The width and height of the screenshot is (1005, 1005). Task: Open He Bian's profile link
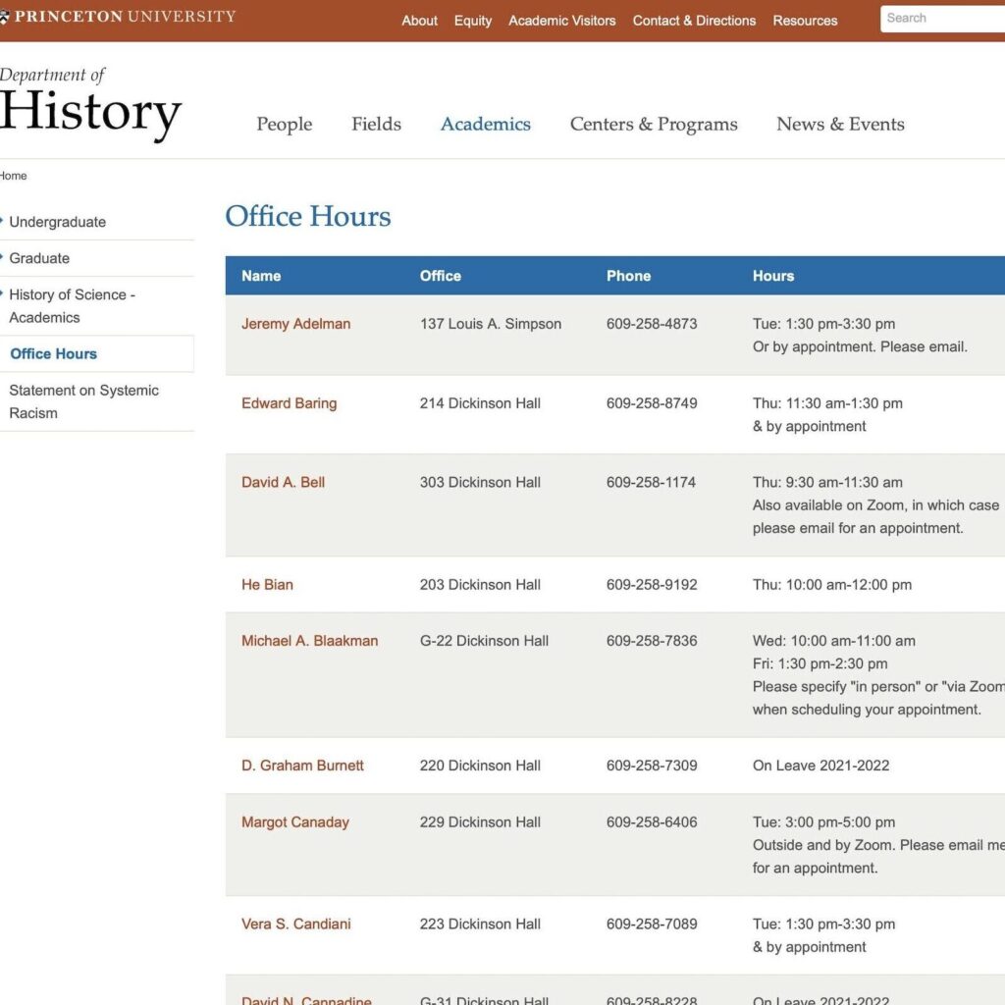tap(267, 585)
